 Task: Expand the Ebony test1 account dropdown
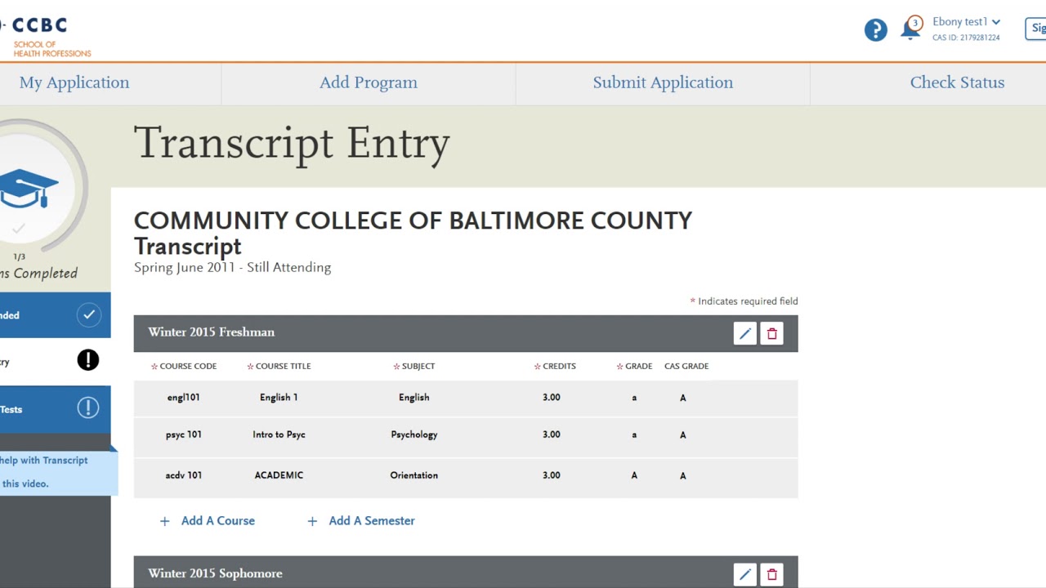[x=967, y=22]
